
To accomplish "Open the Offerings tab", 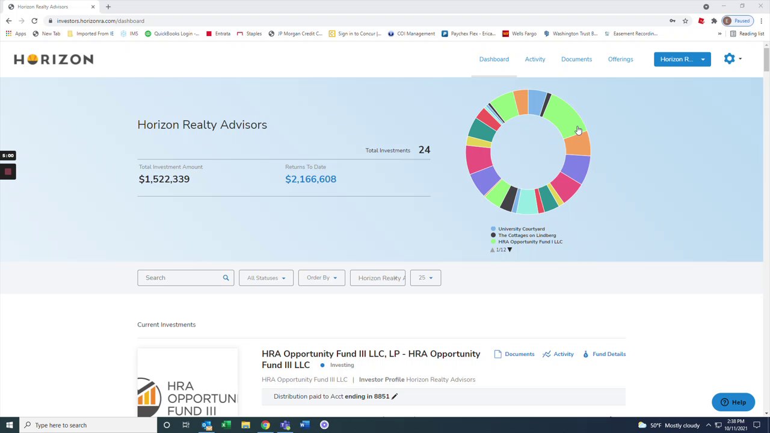I will 620,59.
